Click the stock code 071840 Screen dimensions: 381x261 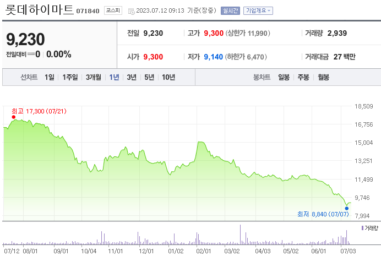tap(88, 11)
